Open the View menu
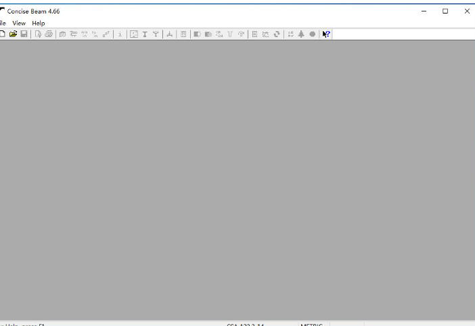Viewport: 475px width, 326px height. click(19, 23)
